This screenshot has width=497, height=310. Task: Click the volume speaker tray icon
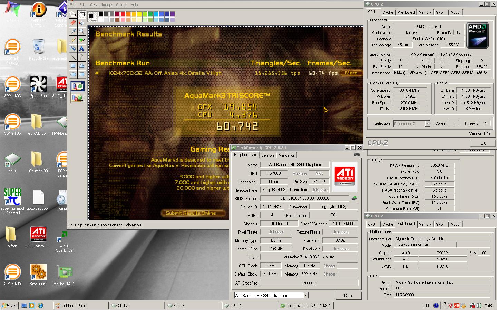point(479,306)
